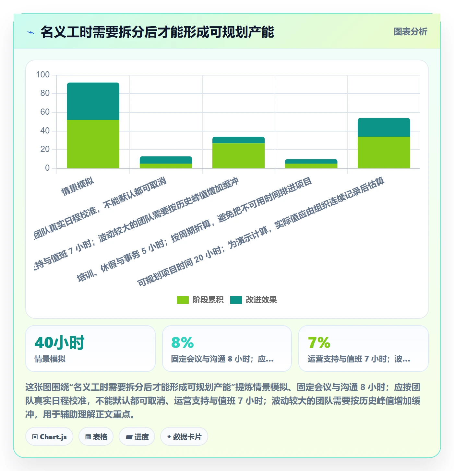Click the light green segment of 情景模拟 bar
The height and width of the screenshot is (471, 454).
pos(93,144)
